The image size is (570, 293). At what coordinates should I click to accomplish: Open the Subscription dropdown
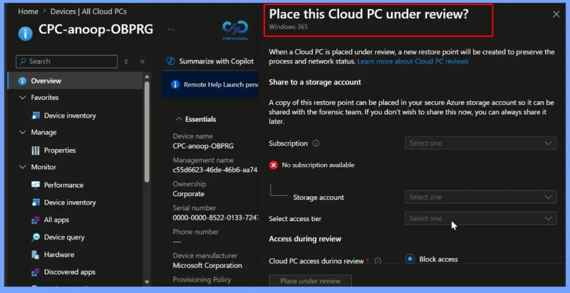(480, 143)
